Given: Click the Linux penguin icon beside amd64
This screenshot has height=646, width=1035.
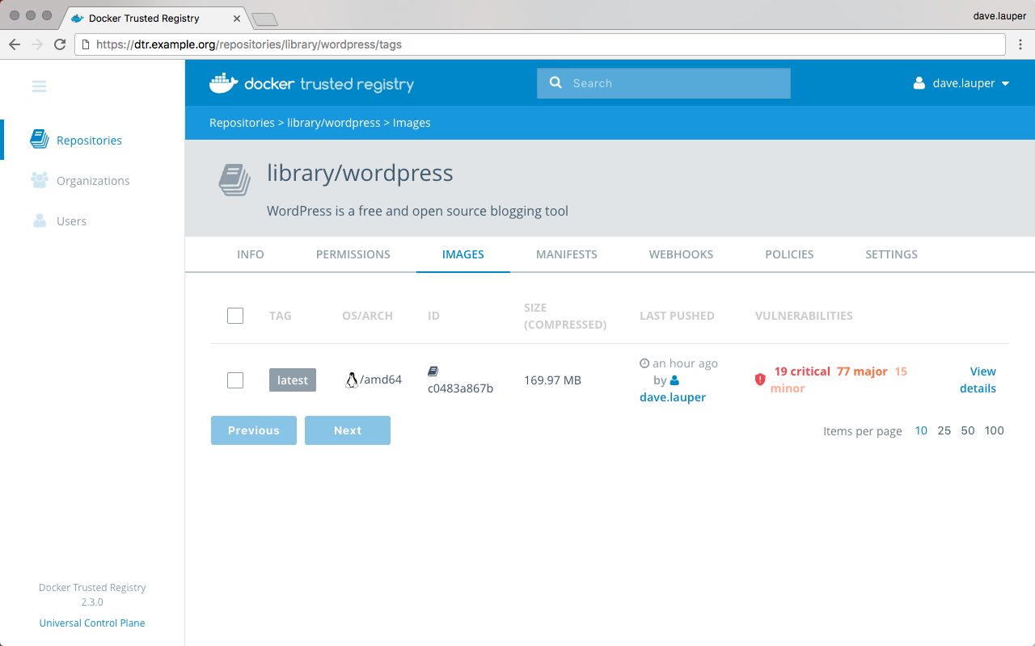Looking at the screenshot, I should pos(351,380).
